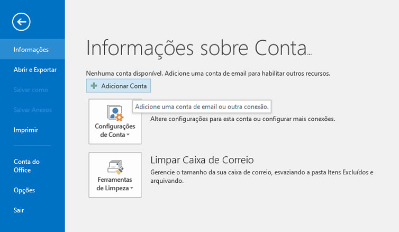Go back using the circled arrow icon
This screenshot has width=399, height=232.
click(21, 22)
